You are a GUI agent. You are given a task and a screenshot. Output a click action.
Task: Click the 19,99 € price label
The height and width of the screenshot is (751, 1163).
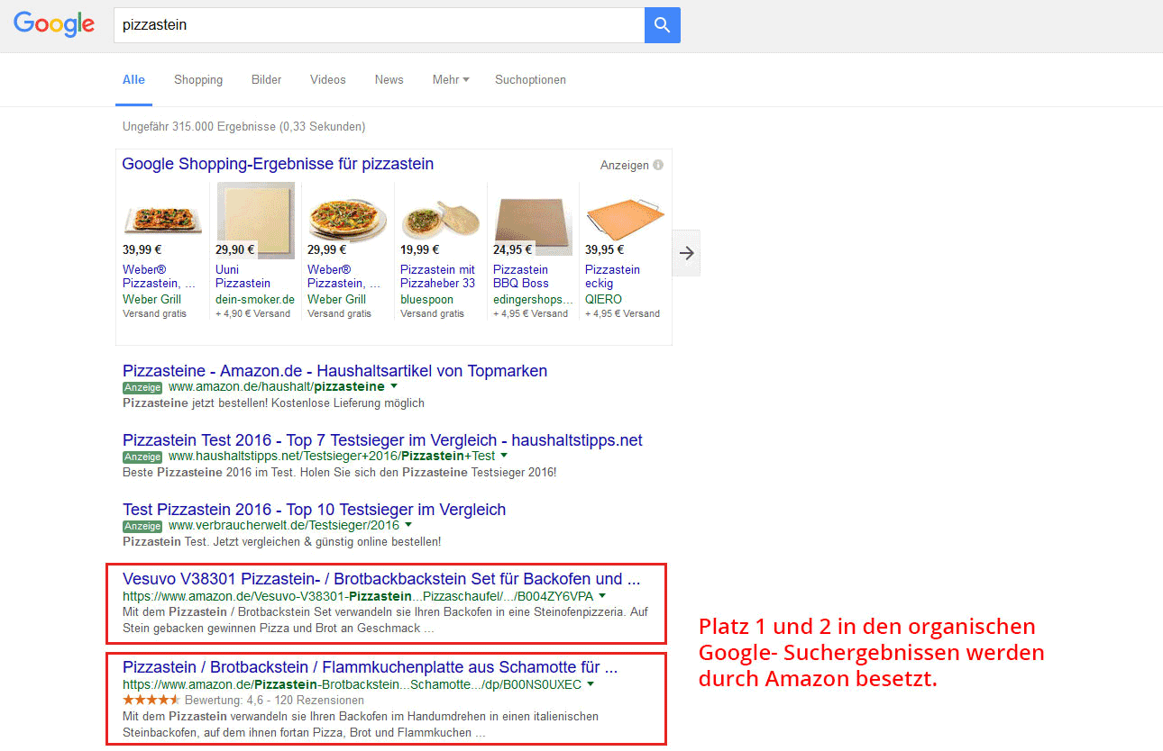pos(421,249)
